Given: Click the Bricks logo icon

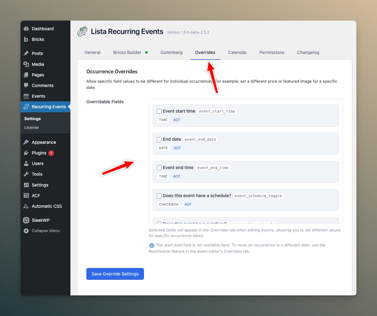Looking at the screenshot, I should click(26, 39).
